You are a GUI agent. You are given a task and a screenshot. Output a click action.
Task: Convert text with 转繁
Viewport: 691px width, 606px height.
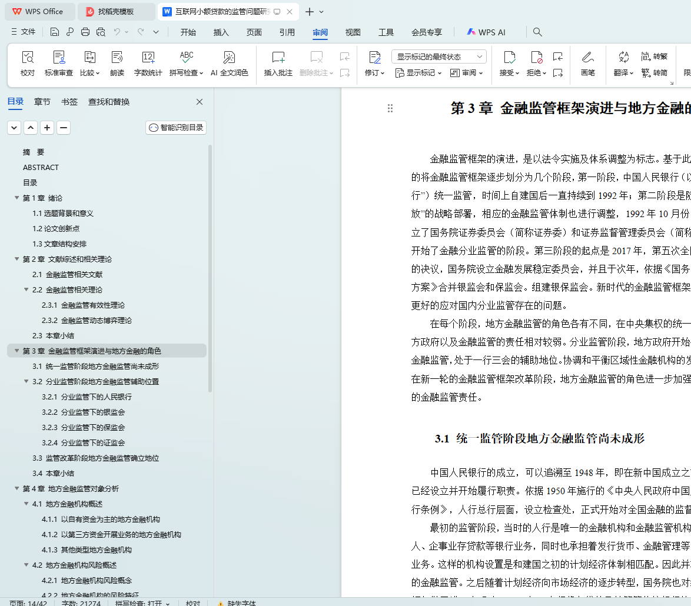[x=655, y=56]
